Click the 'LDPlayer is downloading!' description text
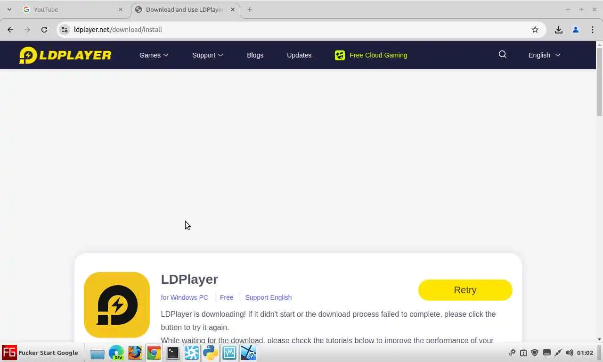Image resolution: width=603 pixels, height=362 pixels. (x=328, y=321)
